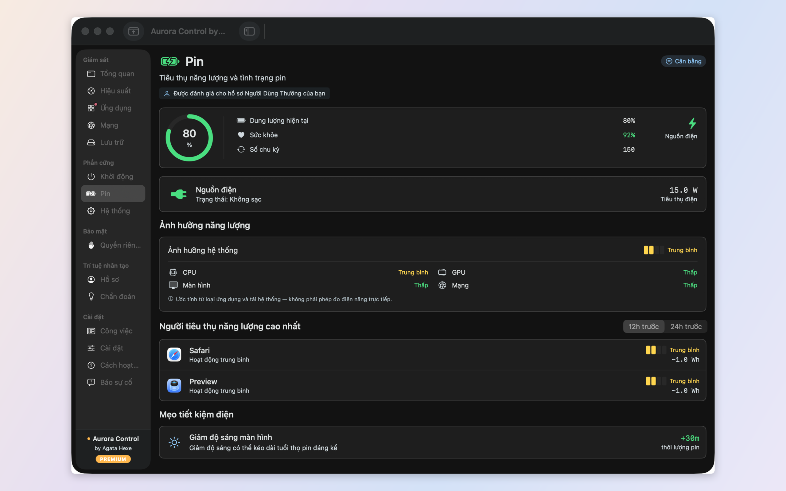Select Khởi động power icon item

tap(113, 177)
